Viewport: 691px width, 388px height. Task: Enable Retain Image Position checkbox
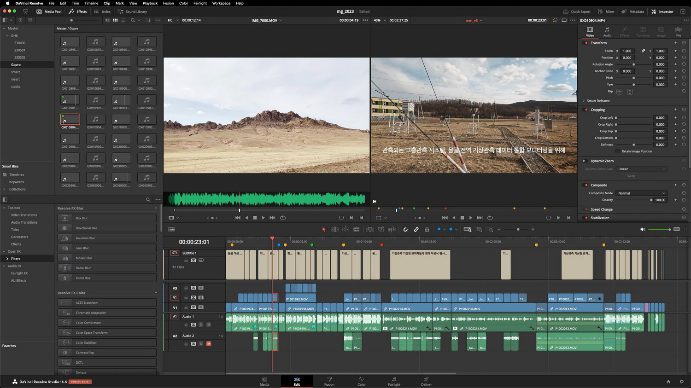tap(617, 151)
